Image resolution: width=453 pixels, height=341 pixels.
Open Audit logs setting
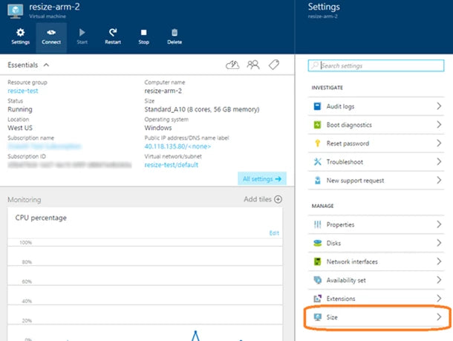(377, 106)
